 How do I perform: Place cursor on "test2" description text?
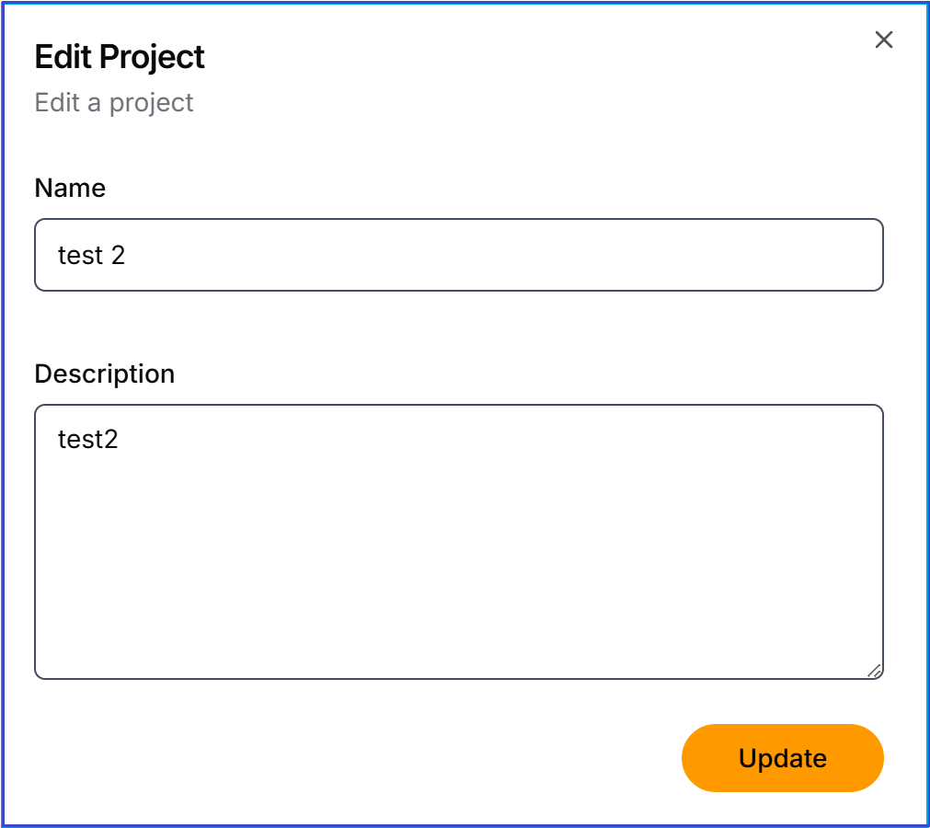88,440
